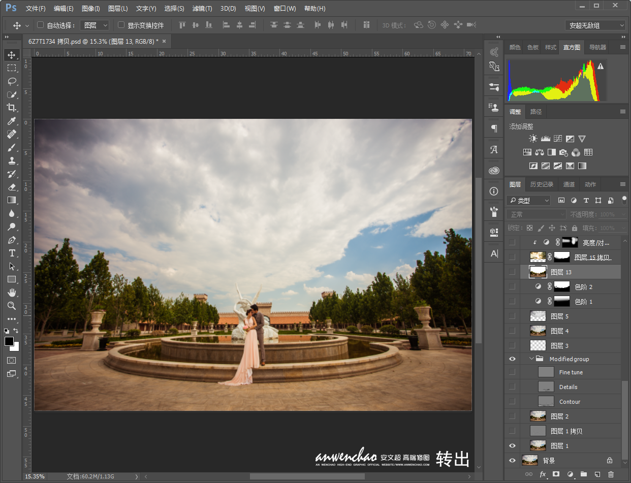Open the 正常 blend mode dropdown
This screenshot has height=483, width=631.
pyautogui.click(x=537, y=214)
